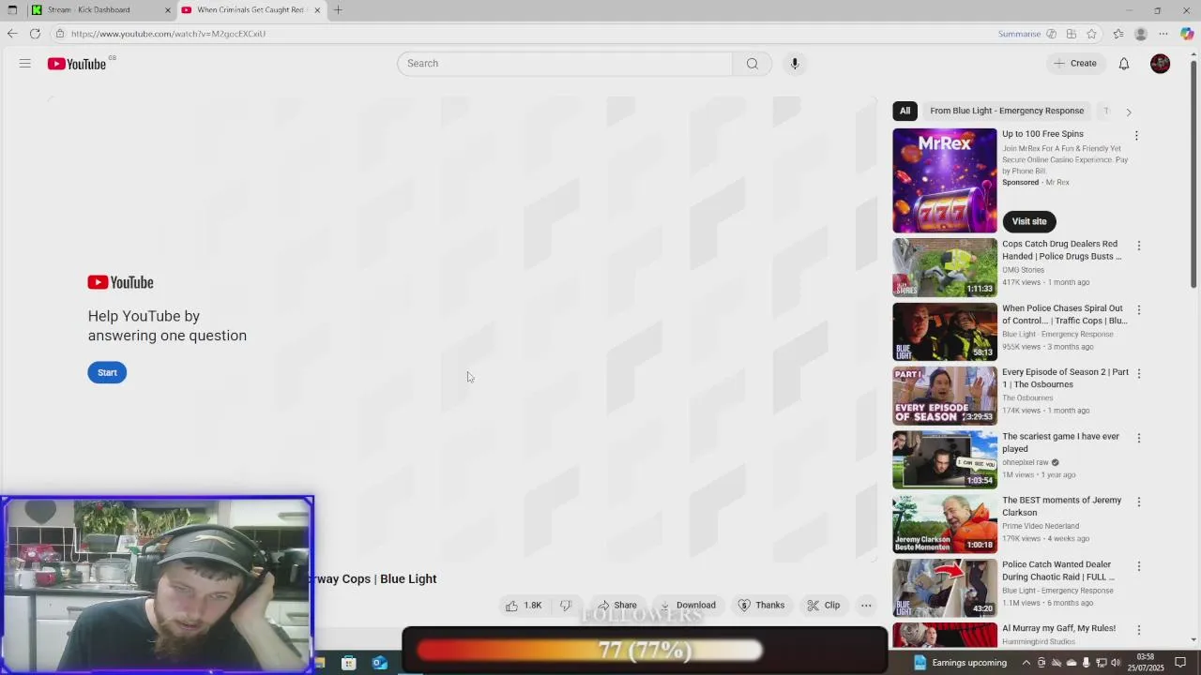Viewport: 1201px width, 675px height.
Task: Open options for Al Murray my Gaff video
Action: 1139,630
